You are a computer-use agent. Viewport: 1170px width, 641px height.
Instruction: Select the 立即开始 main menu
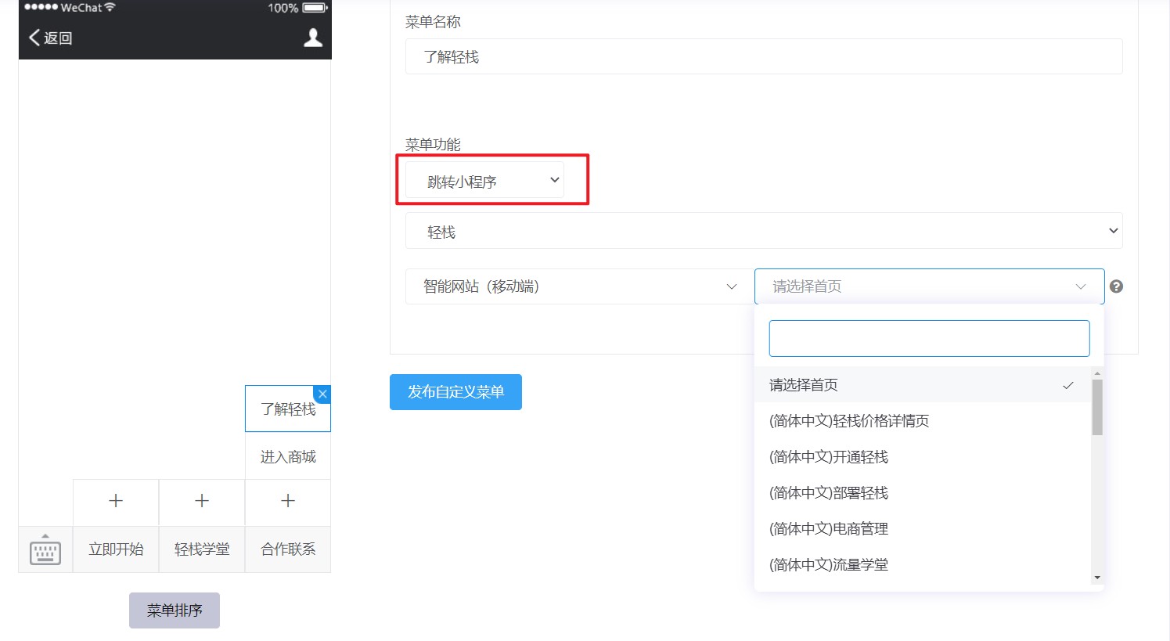tap(116, 549)
